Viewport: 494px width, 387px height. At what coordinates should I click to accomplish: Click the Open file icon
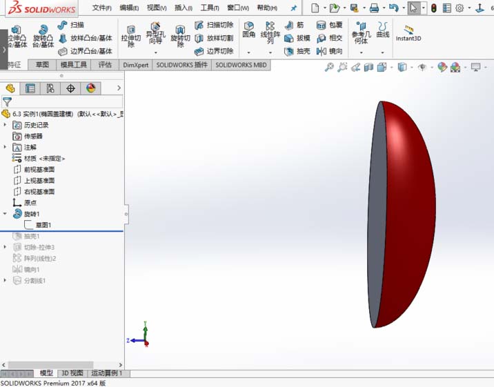click(334, 8)
